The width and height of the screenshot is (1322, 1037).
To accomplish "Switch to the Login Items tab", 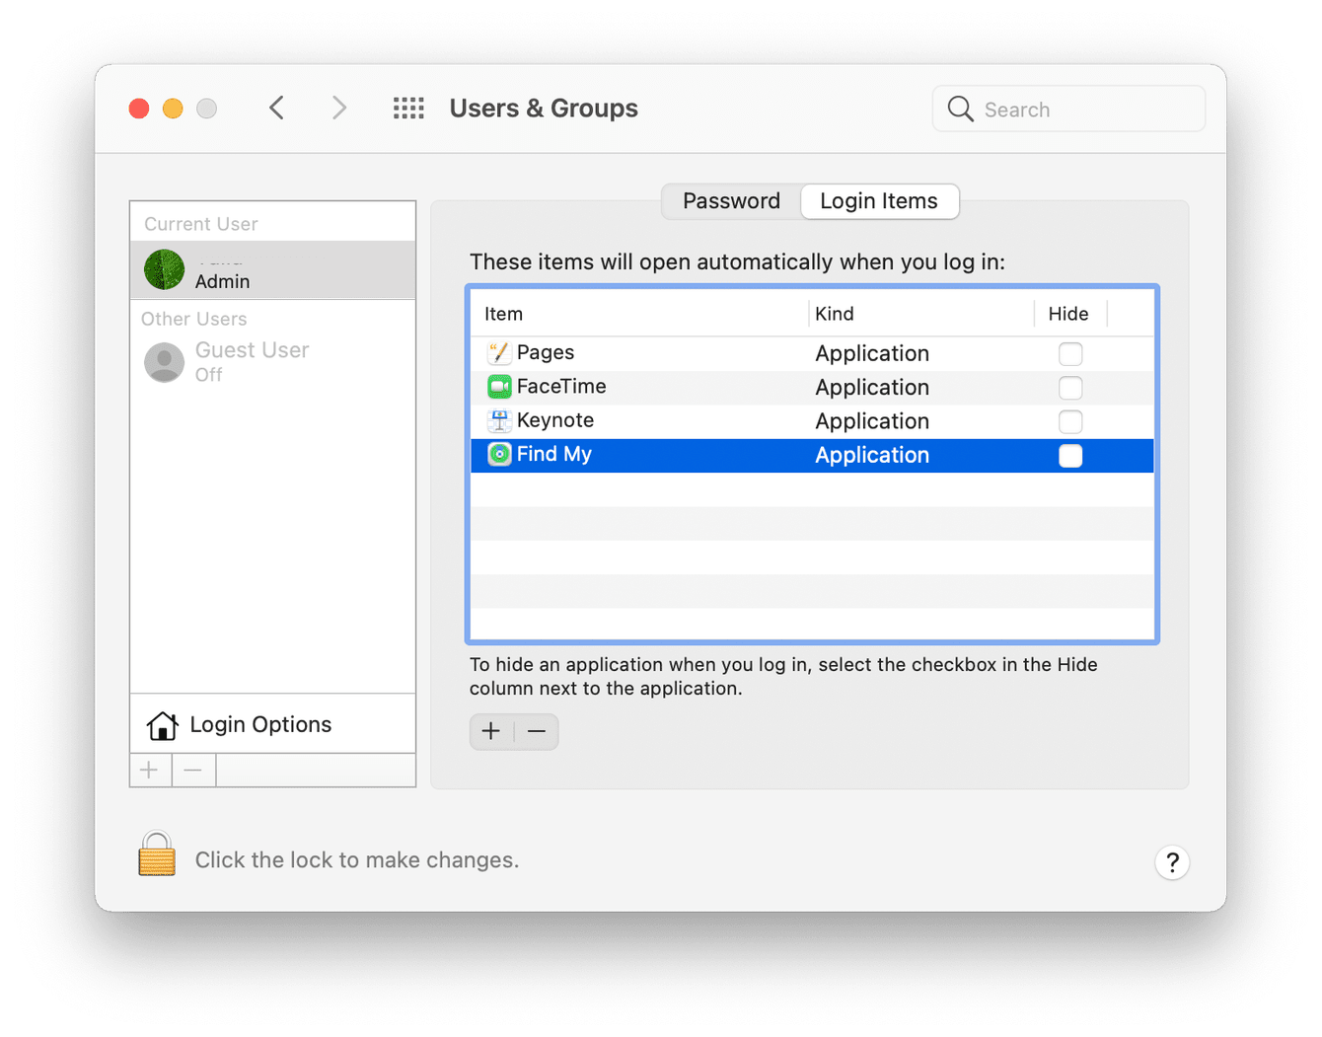I will pos(879,201).
